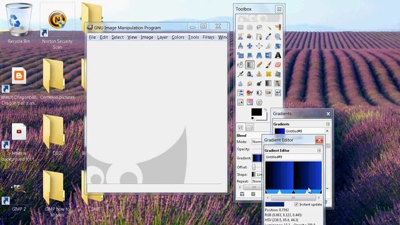400x225 pixels.
Task: Select the Rectangle Select tool
Action: click(x=240, y=27)
